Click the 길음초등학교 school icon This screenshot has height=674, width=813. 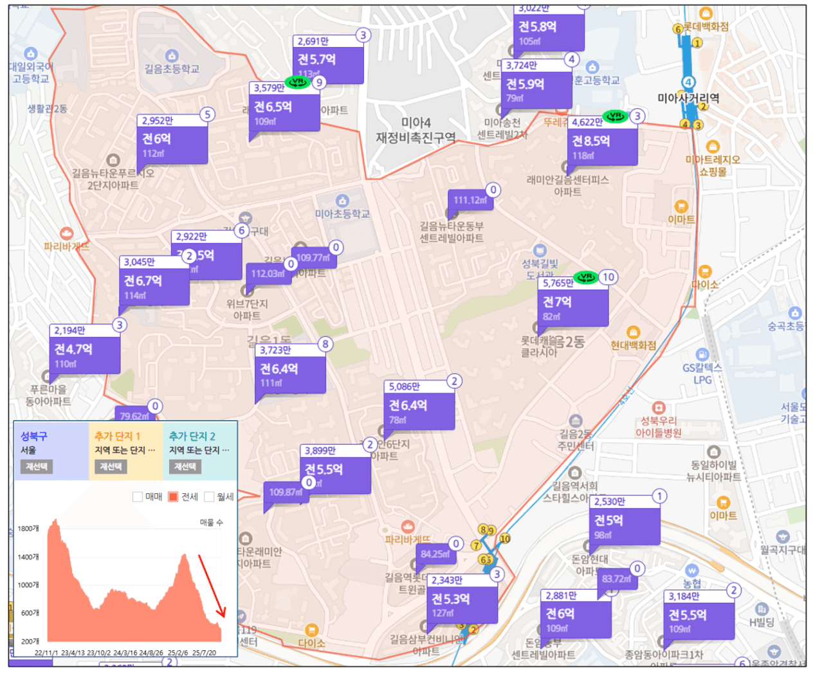[171, 56]
